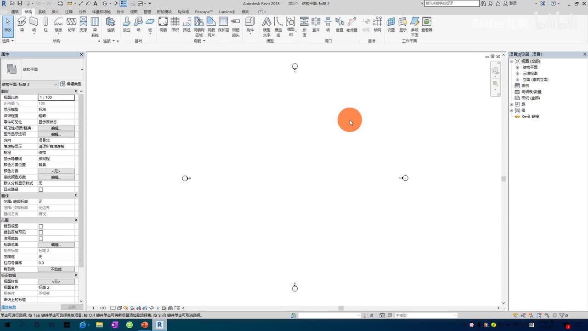Screen dimensions: 588x331
Task: Click the 连接 (Connection) tool
Action: (111, 24)
